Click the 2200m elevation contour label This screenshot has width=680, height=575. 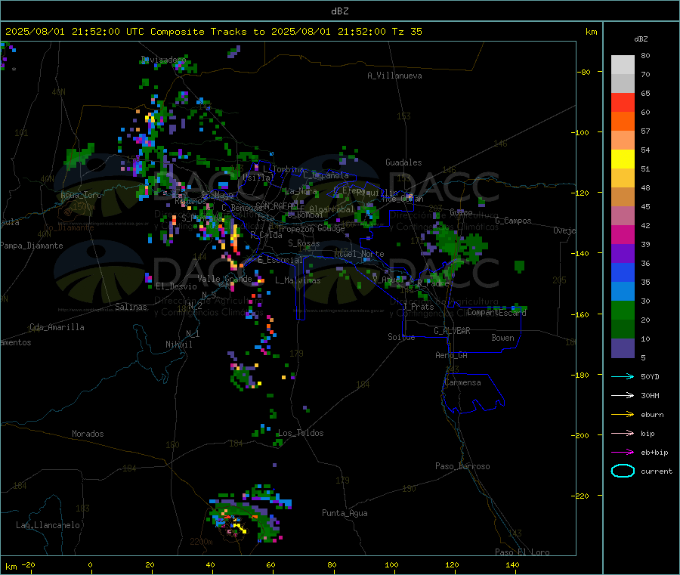(x=201, y=542)
